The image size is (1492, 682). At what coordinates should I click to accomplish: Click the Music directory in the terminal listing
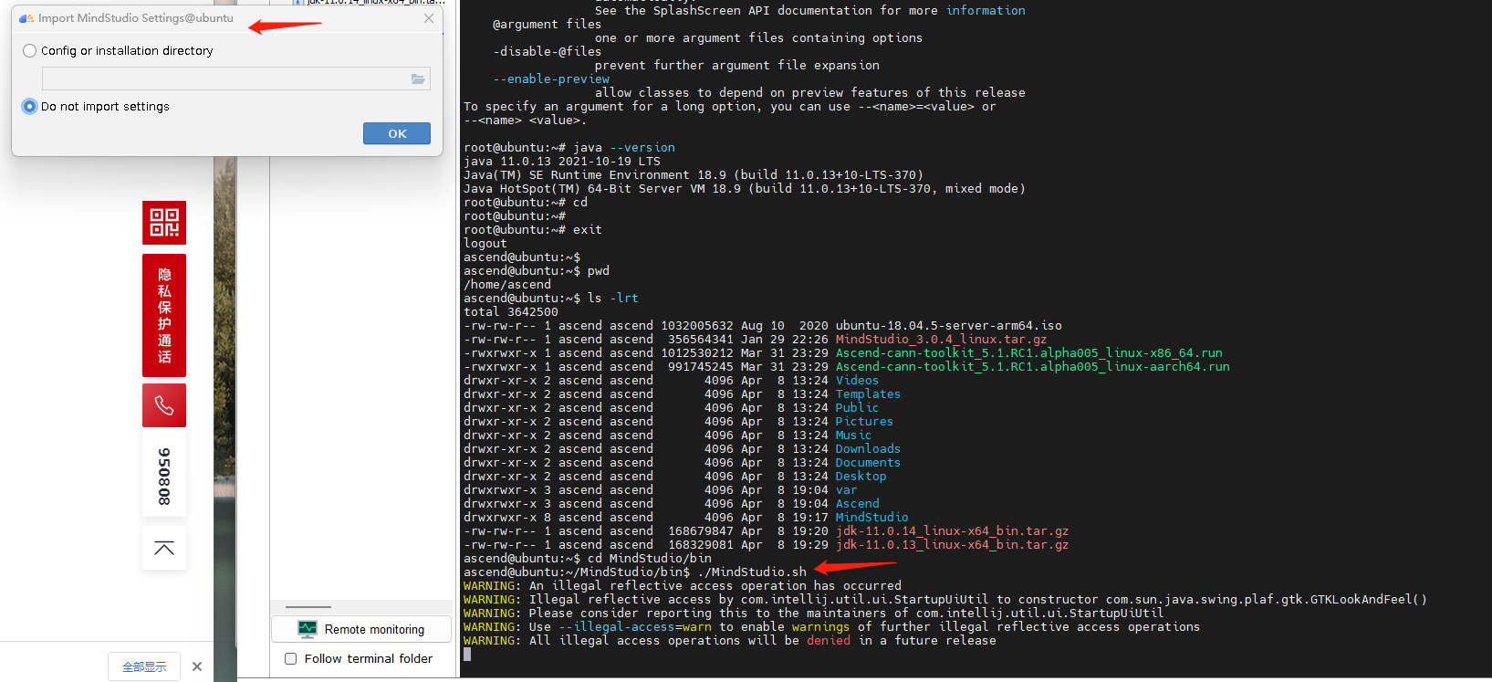pyautogui.click(x=854, y=435)
